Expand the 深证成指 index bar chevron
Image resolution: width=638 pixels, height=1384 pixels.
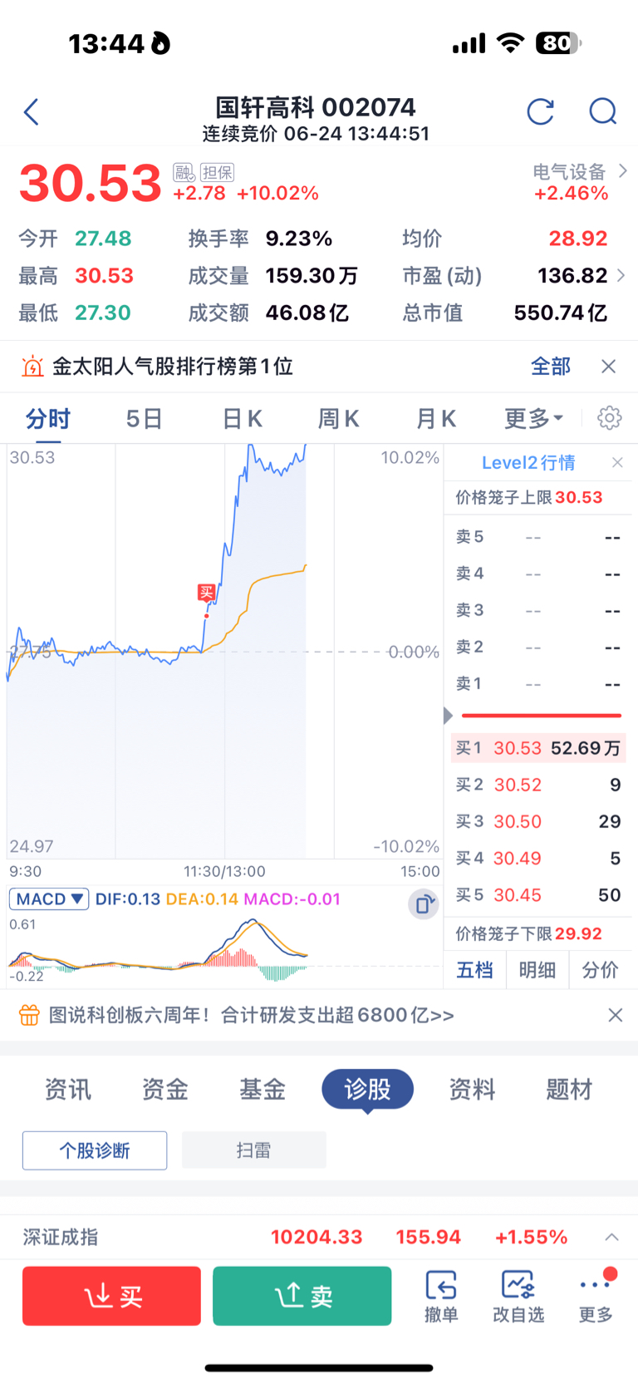pos(611,1237)
